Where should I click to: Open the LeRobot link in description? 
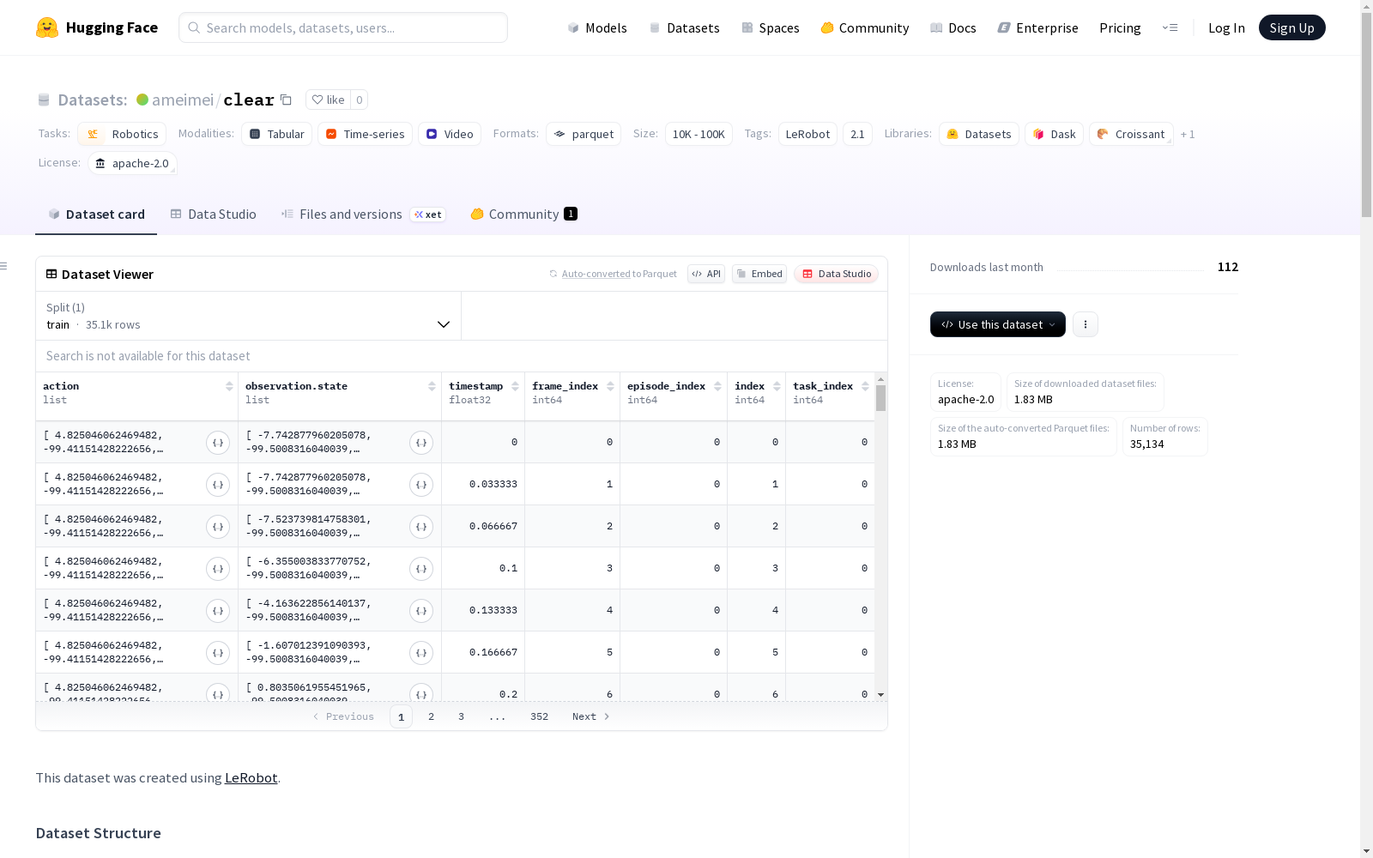pos(251,777)
